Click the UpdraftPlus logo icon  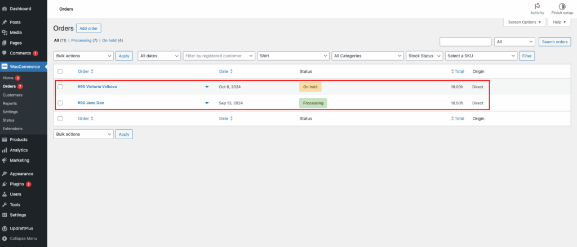point(5,228)
